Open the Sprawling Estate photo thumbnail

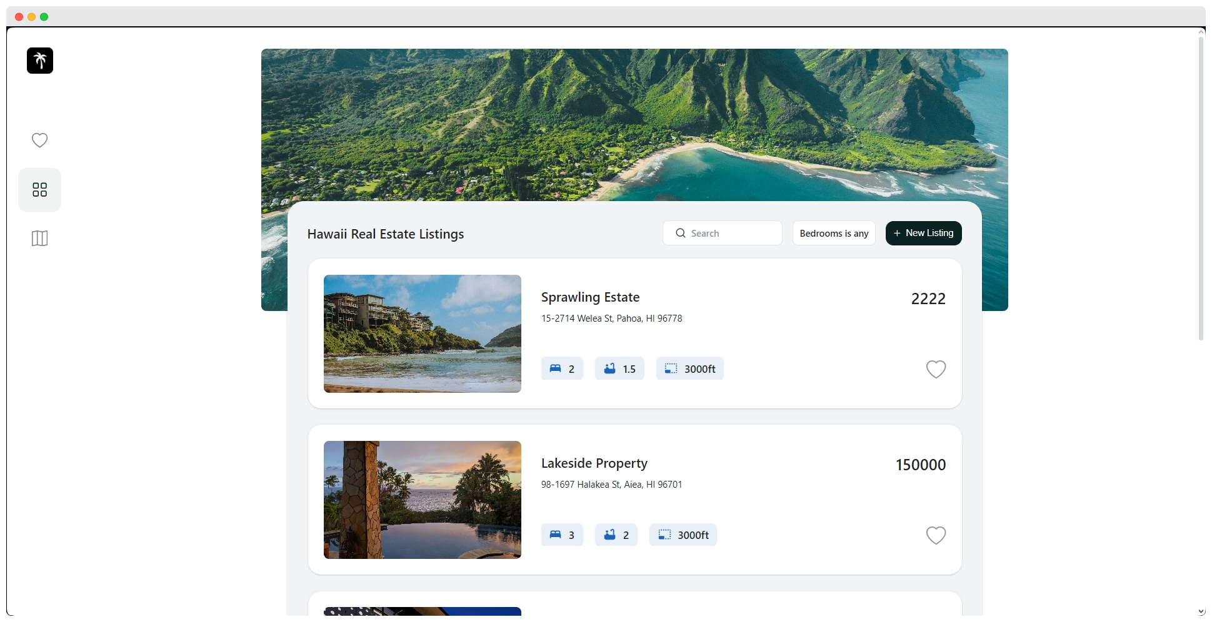coord(423,333)
